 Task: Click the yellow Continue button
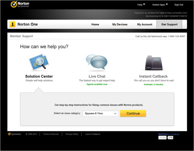133,113
